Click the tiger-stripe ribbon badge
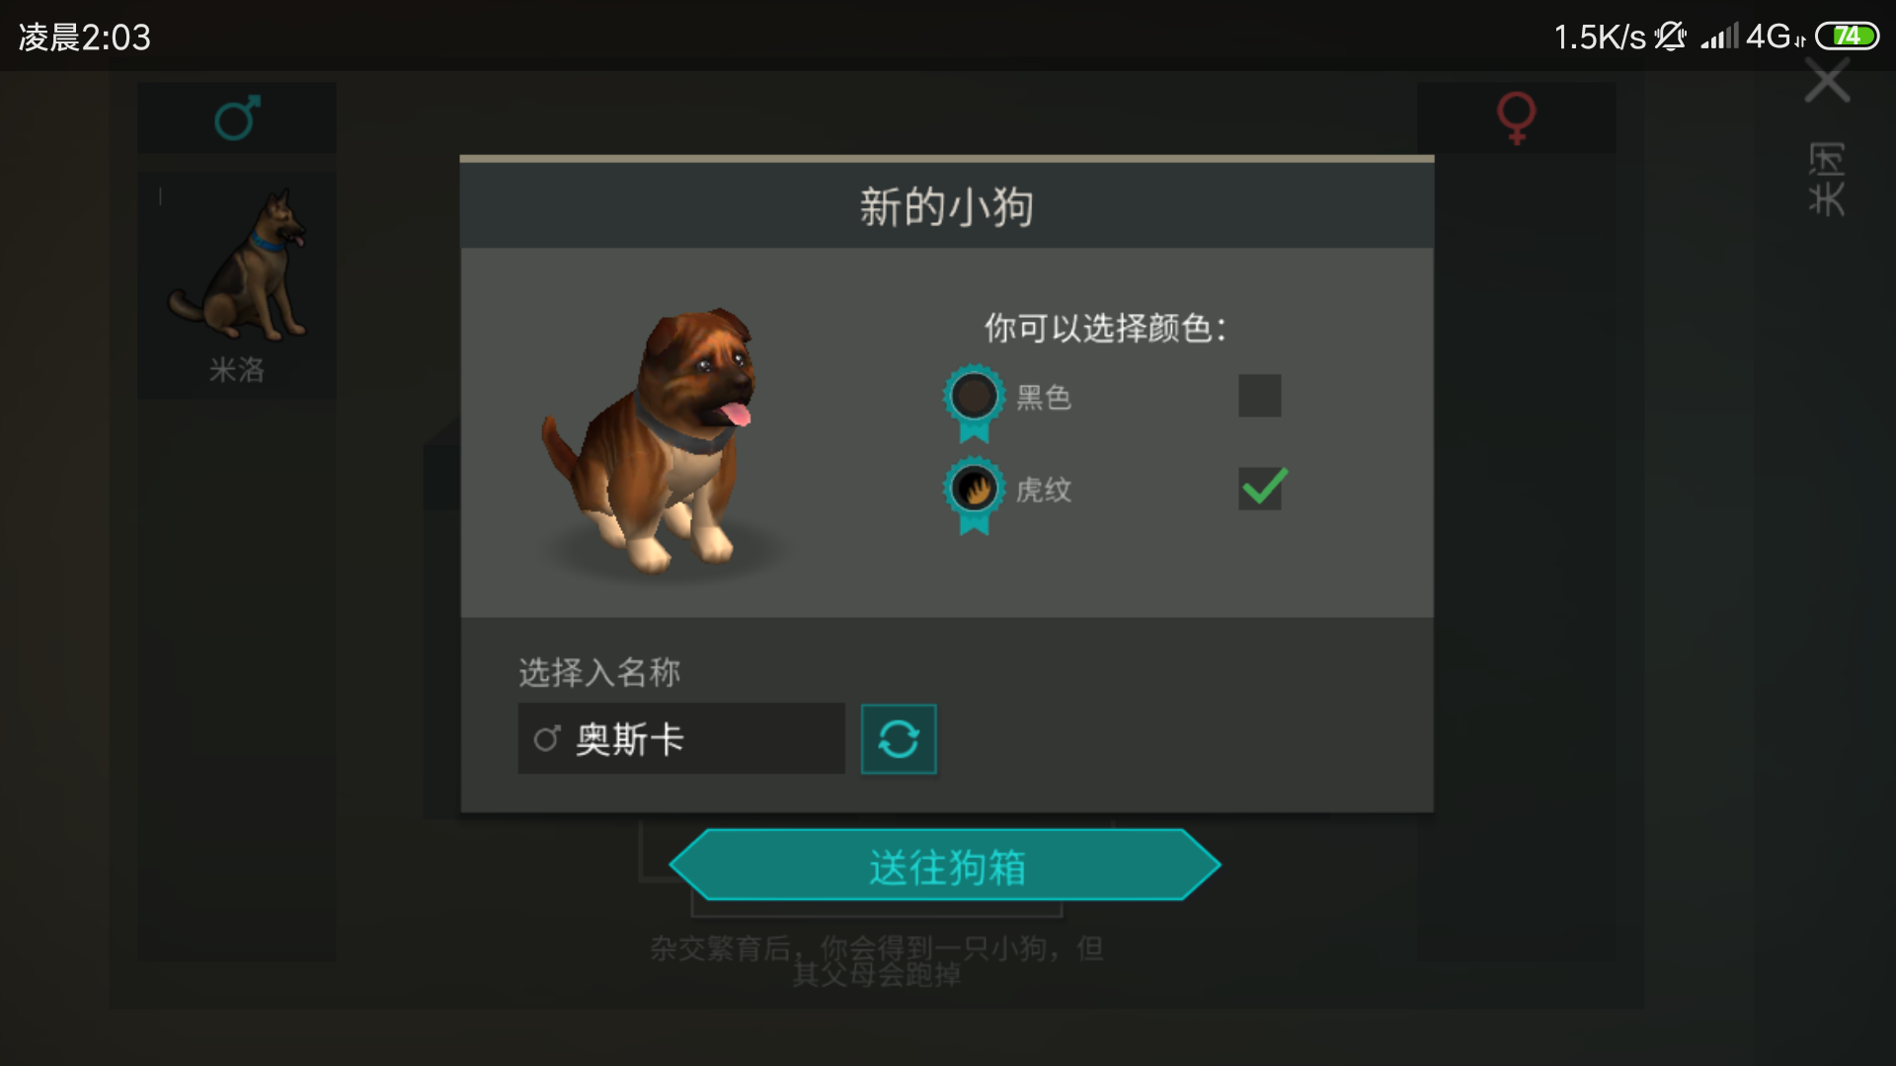 click(x=975, y=495)
